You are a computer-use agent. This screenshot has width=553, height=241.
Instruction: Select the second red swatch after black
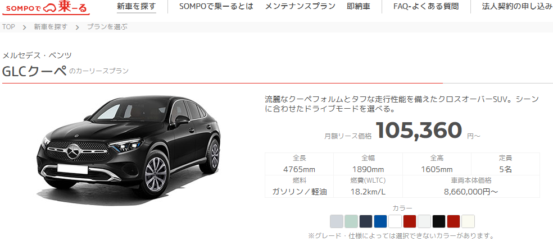(454, 221)
